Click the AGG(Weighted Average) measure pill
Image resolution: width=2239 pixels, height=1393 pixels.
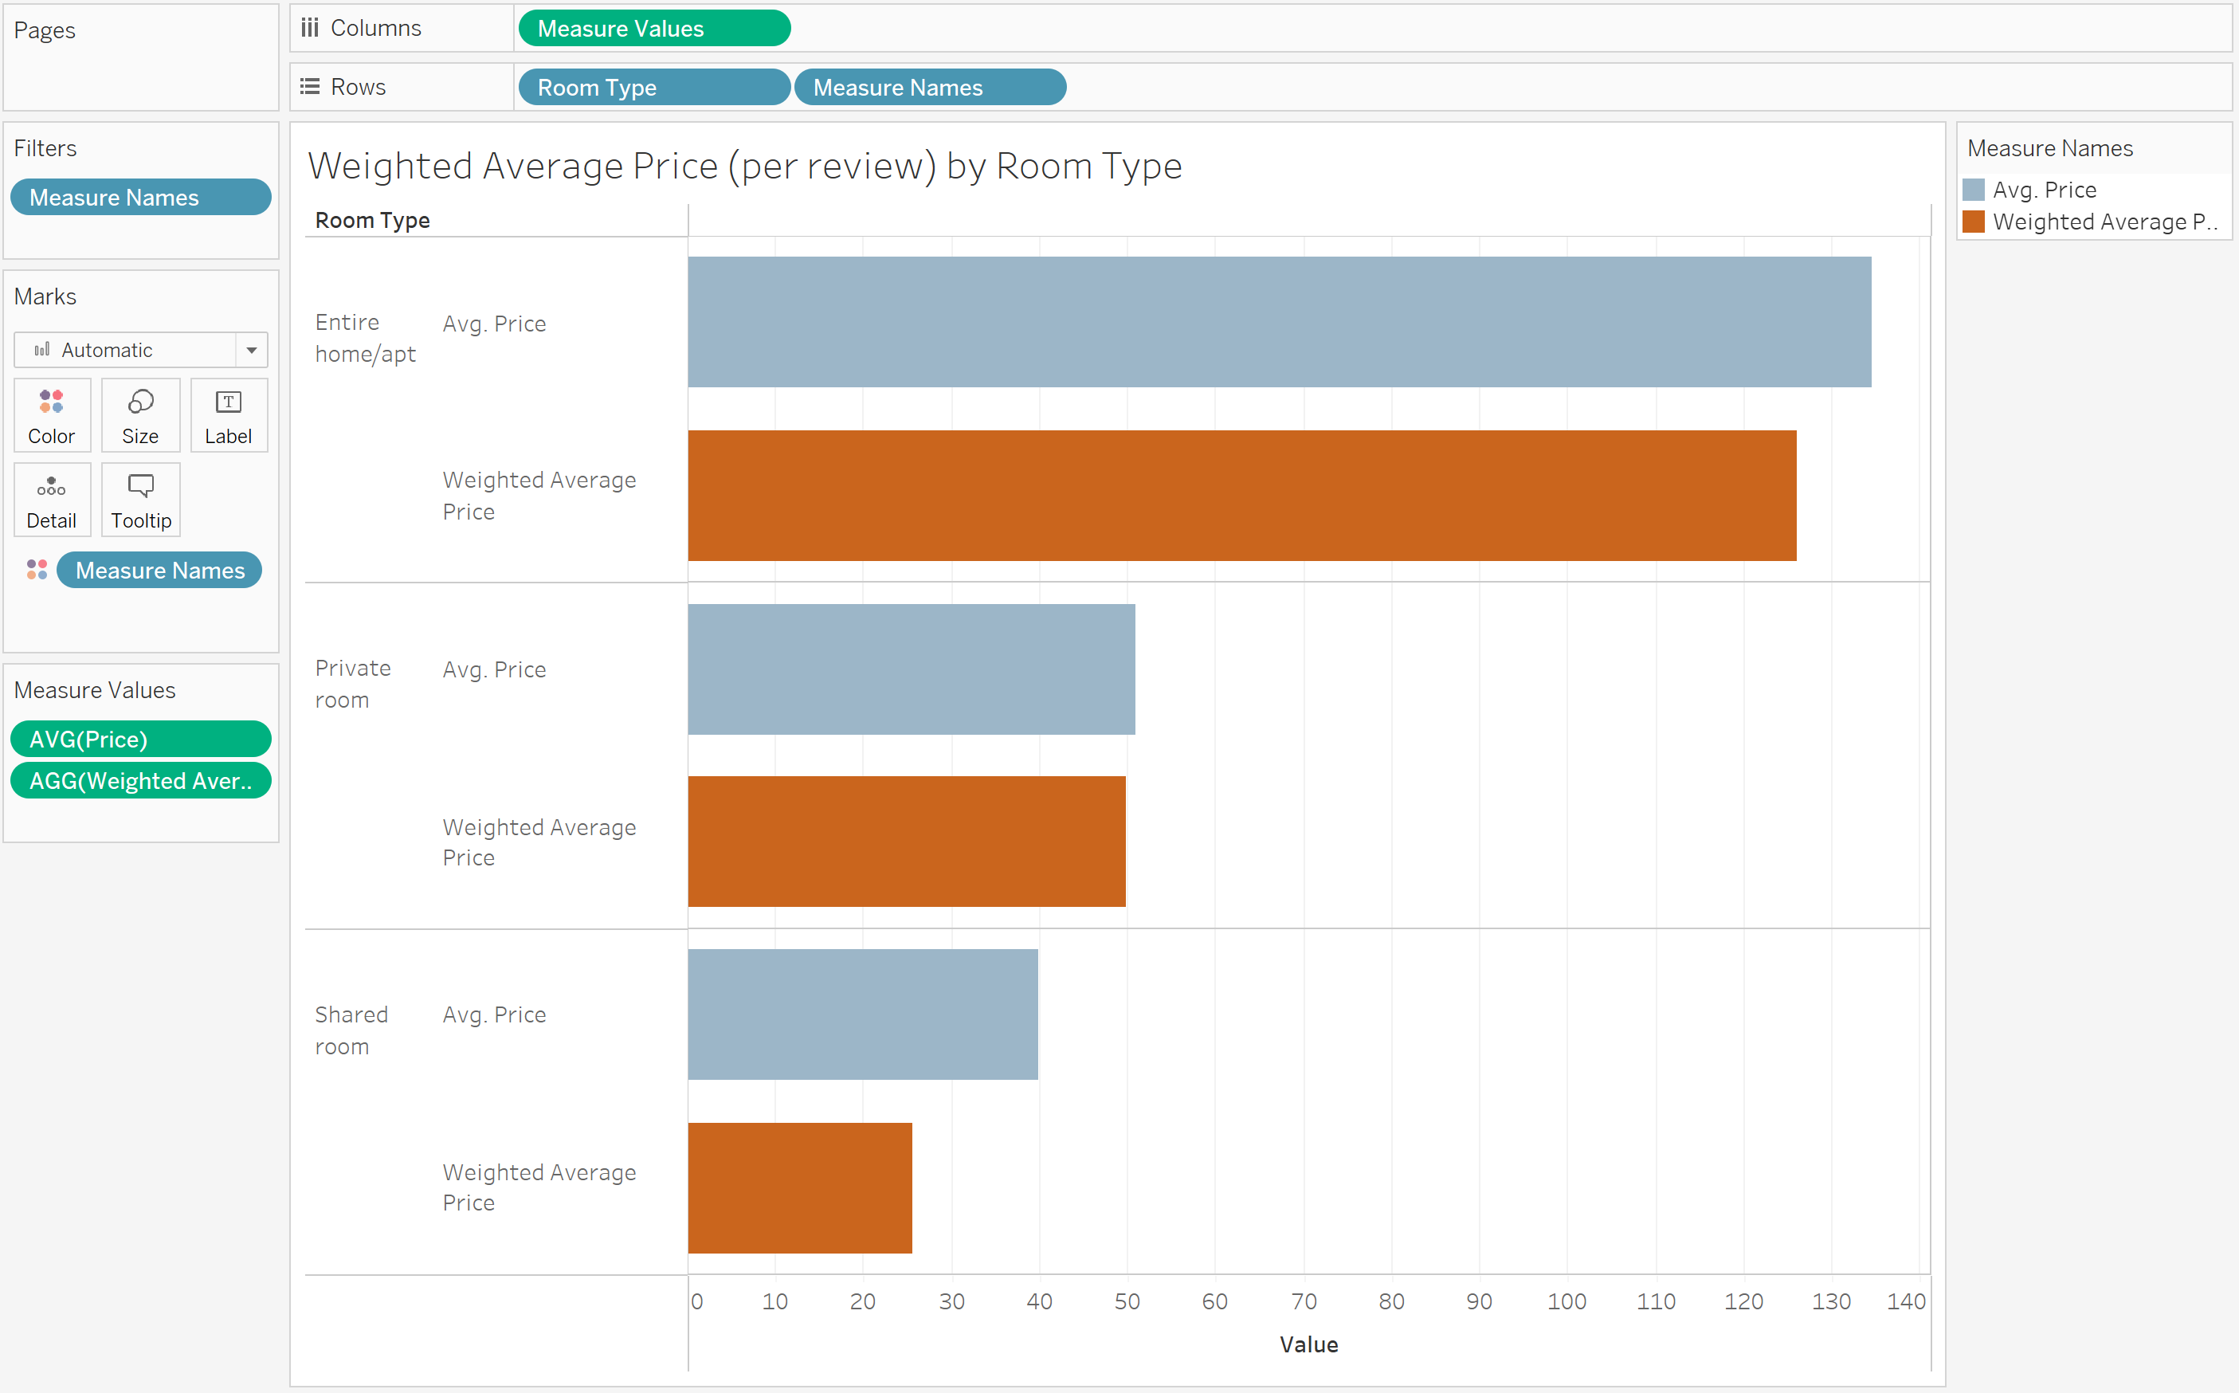140,780
